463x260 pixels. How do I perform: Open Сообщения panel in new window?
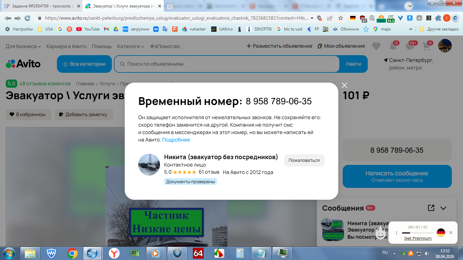(431, 208)
